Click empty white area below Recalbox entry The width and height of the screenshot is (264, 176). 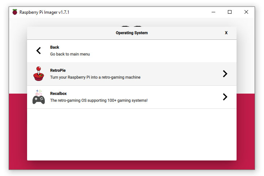pyautogui.click(x=131, y=134)
